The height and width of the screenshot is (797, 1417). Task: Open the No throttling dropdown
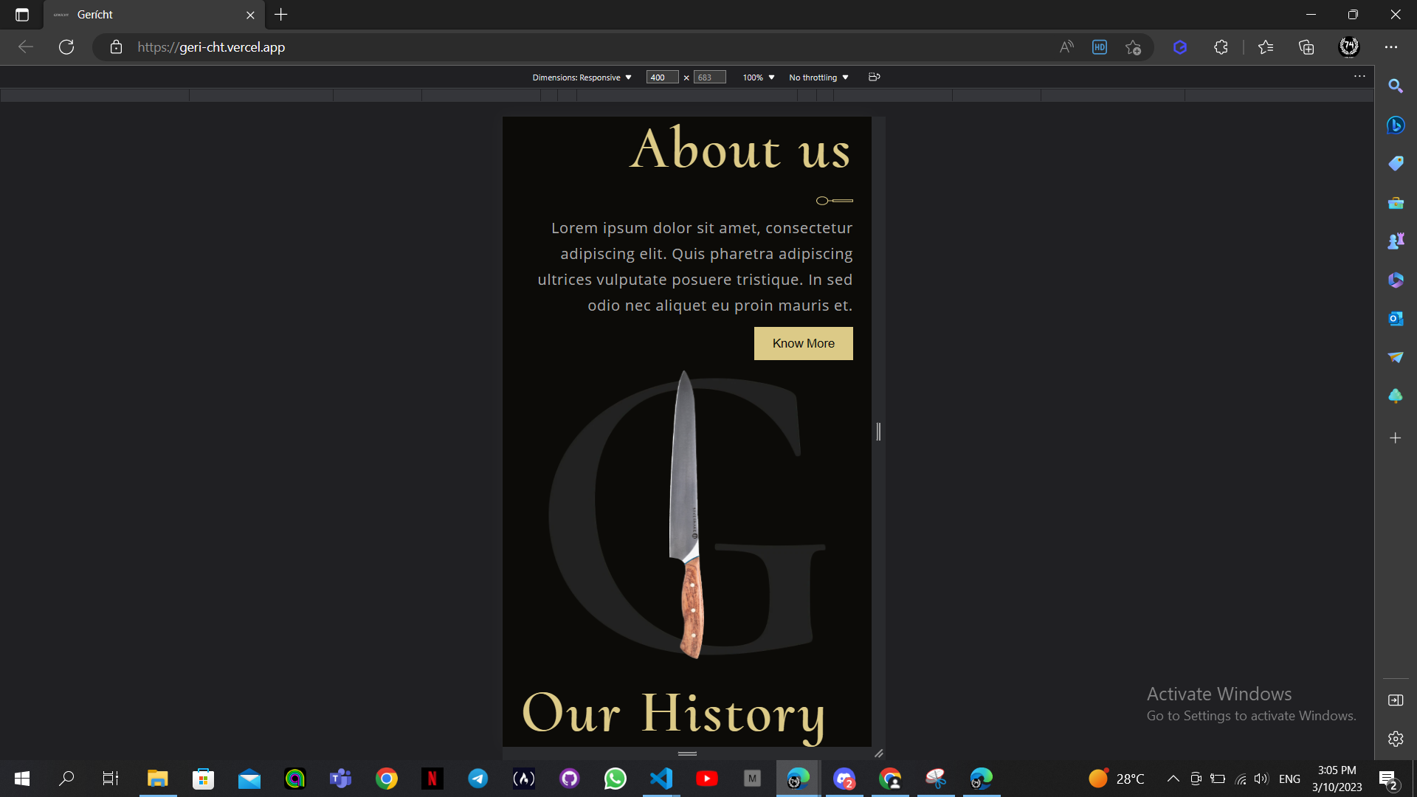coord(818,77)
